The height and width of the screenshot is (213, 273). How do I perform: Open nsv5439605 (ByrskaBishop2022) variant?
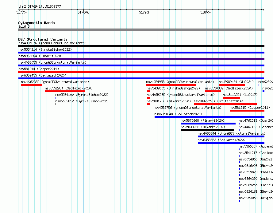(173, 88)
